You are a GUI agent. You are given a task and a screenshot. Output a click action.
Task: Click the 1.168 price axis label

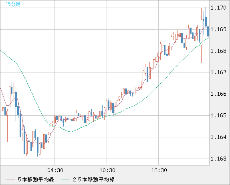218,51
